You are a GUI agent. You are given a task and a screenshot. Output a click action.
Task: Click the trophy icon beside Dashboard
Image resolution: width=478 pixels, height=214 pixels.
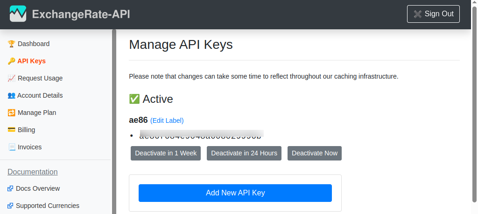11,44
